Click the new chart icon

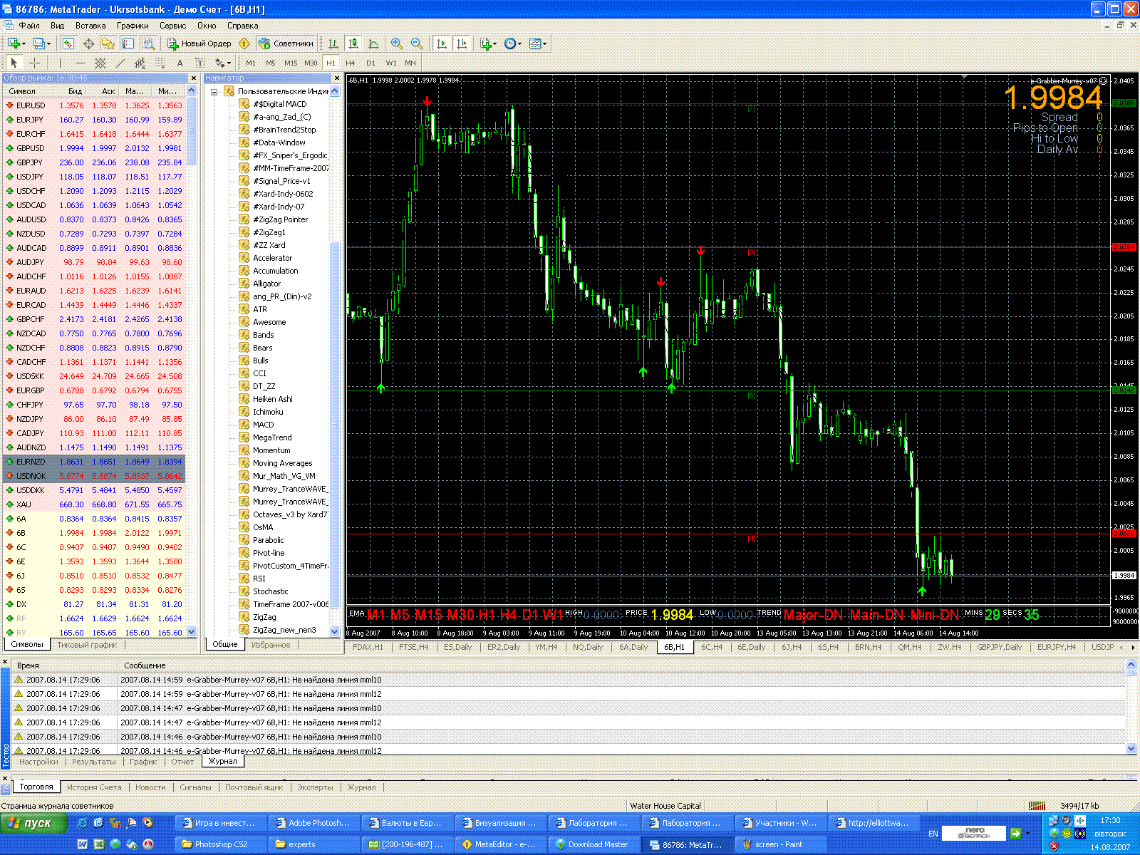click(14, 43)
